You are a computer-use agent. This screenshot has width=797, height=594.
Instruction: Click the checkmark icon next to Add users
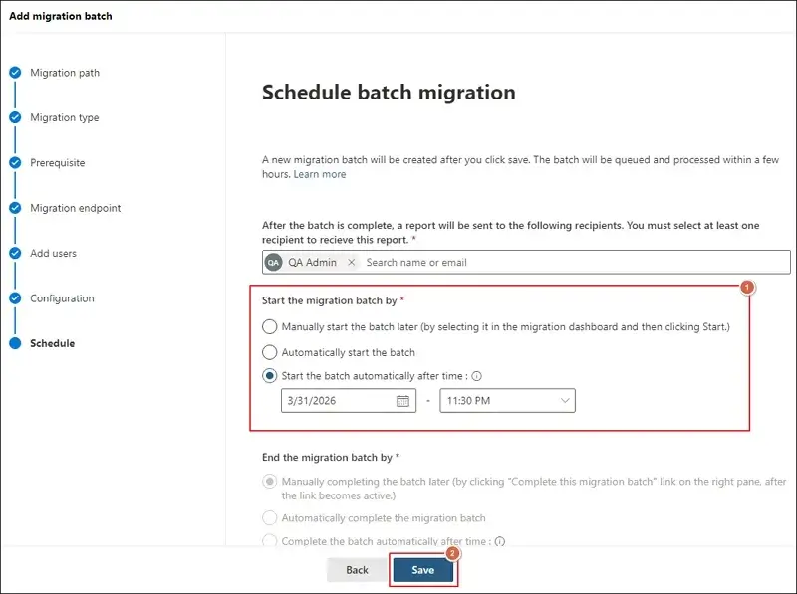[14, 253]
